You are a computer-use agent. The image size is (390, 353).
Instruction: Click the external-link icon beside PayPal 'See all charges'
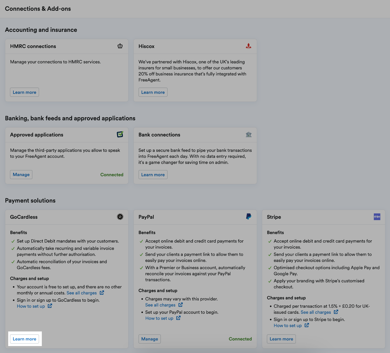181,305
